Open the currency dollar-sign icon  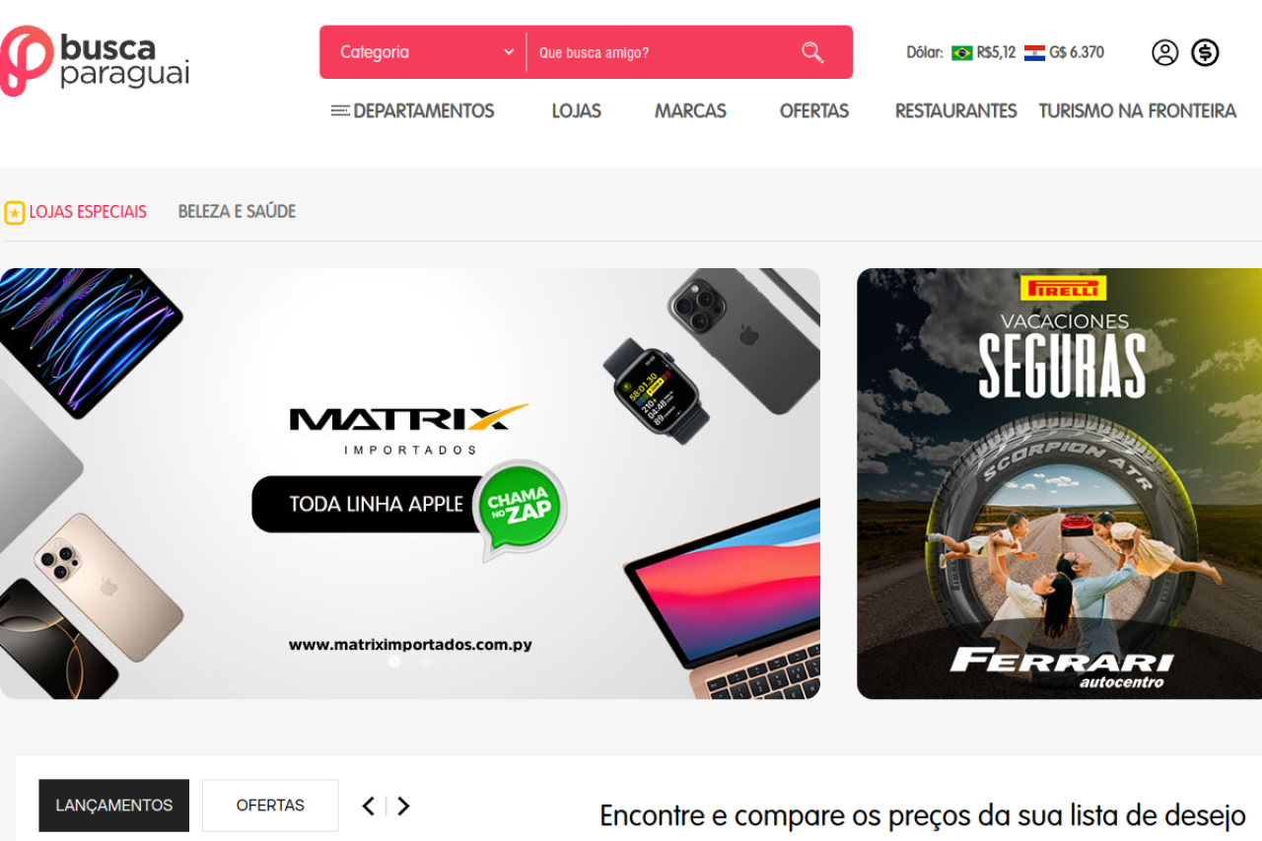[1205, 52]
